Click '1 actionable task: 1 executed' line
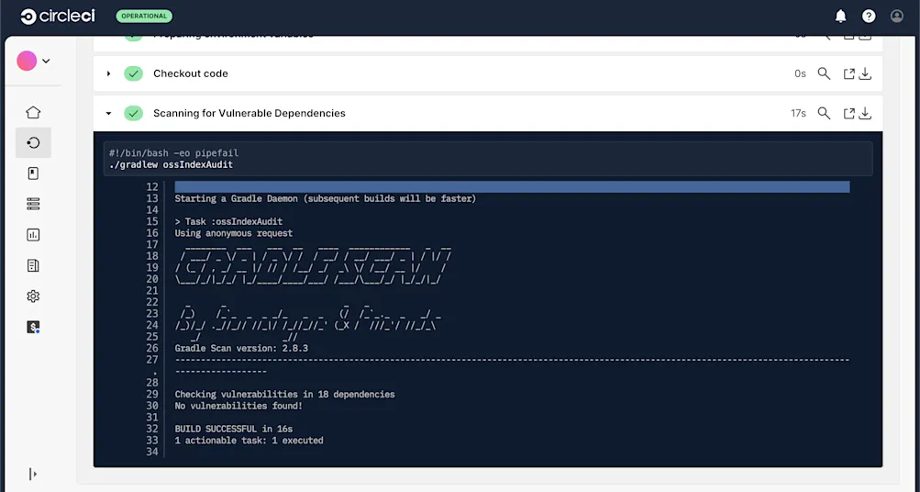The height and width of the screenshot is (492, 920). (x=249, y=441)
